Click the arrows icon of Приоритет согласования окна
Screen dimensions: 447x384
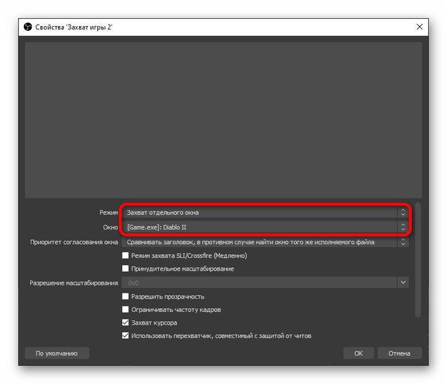pos(403,242)
